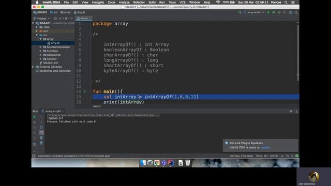Click the editor vertical scrollbar

[x=298, y=53]
